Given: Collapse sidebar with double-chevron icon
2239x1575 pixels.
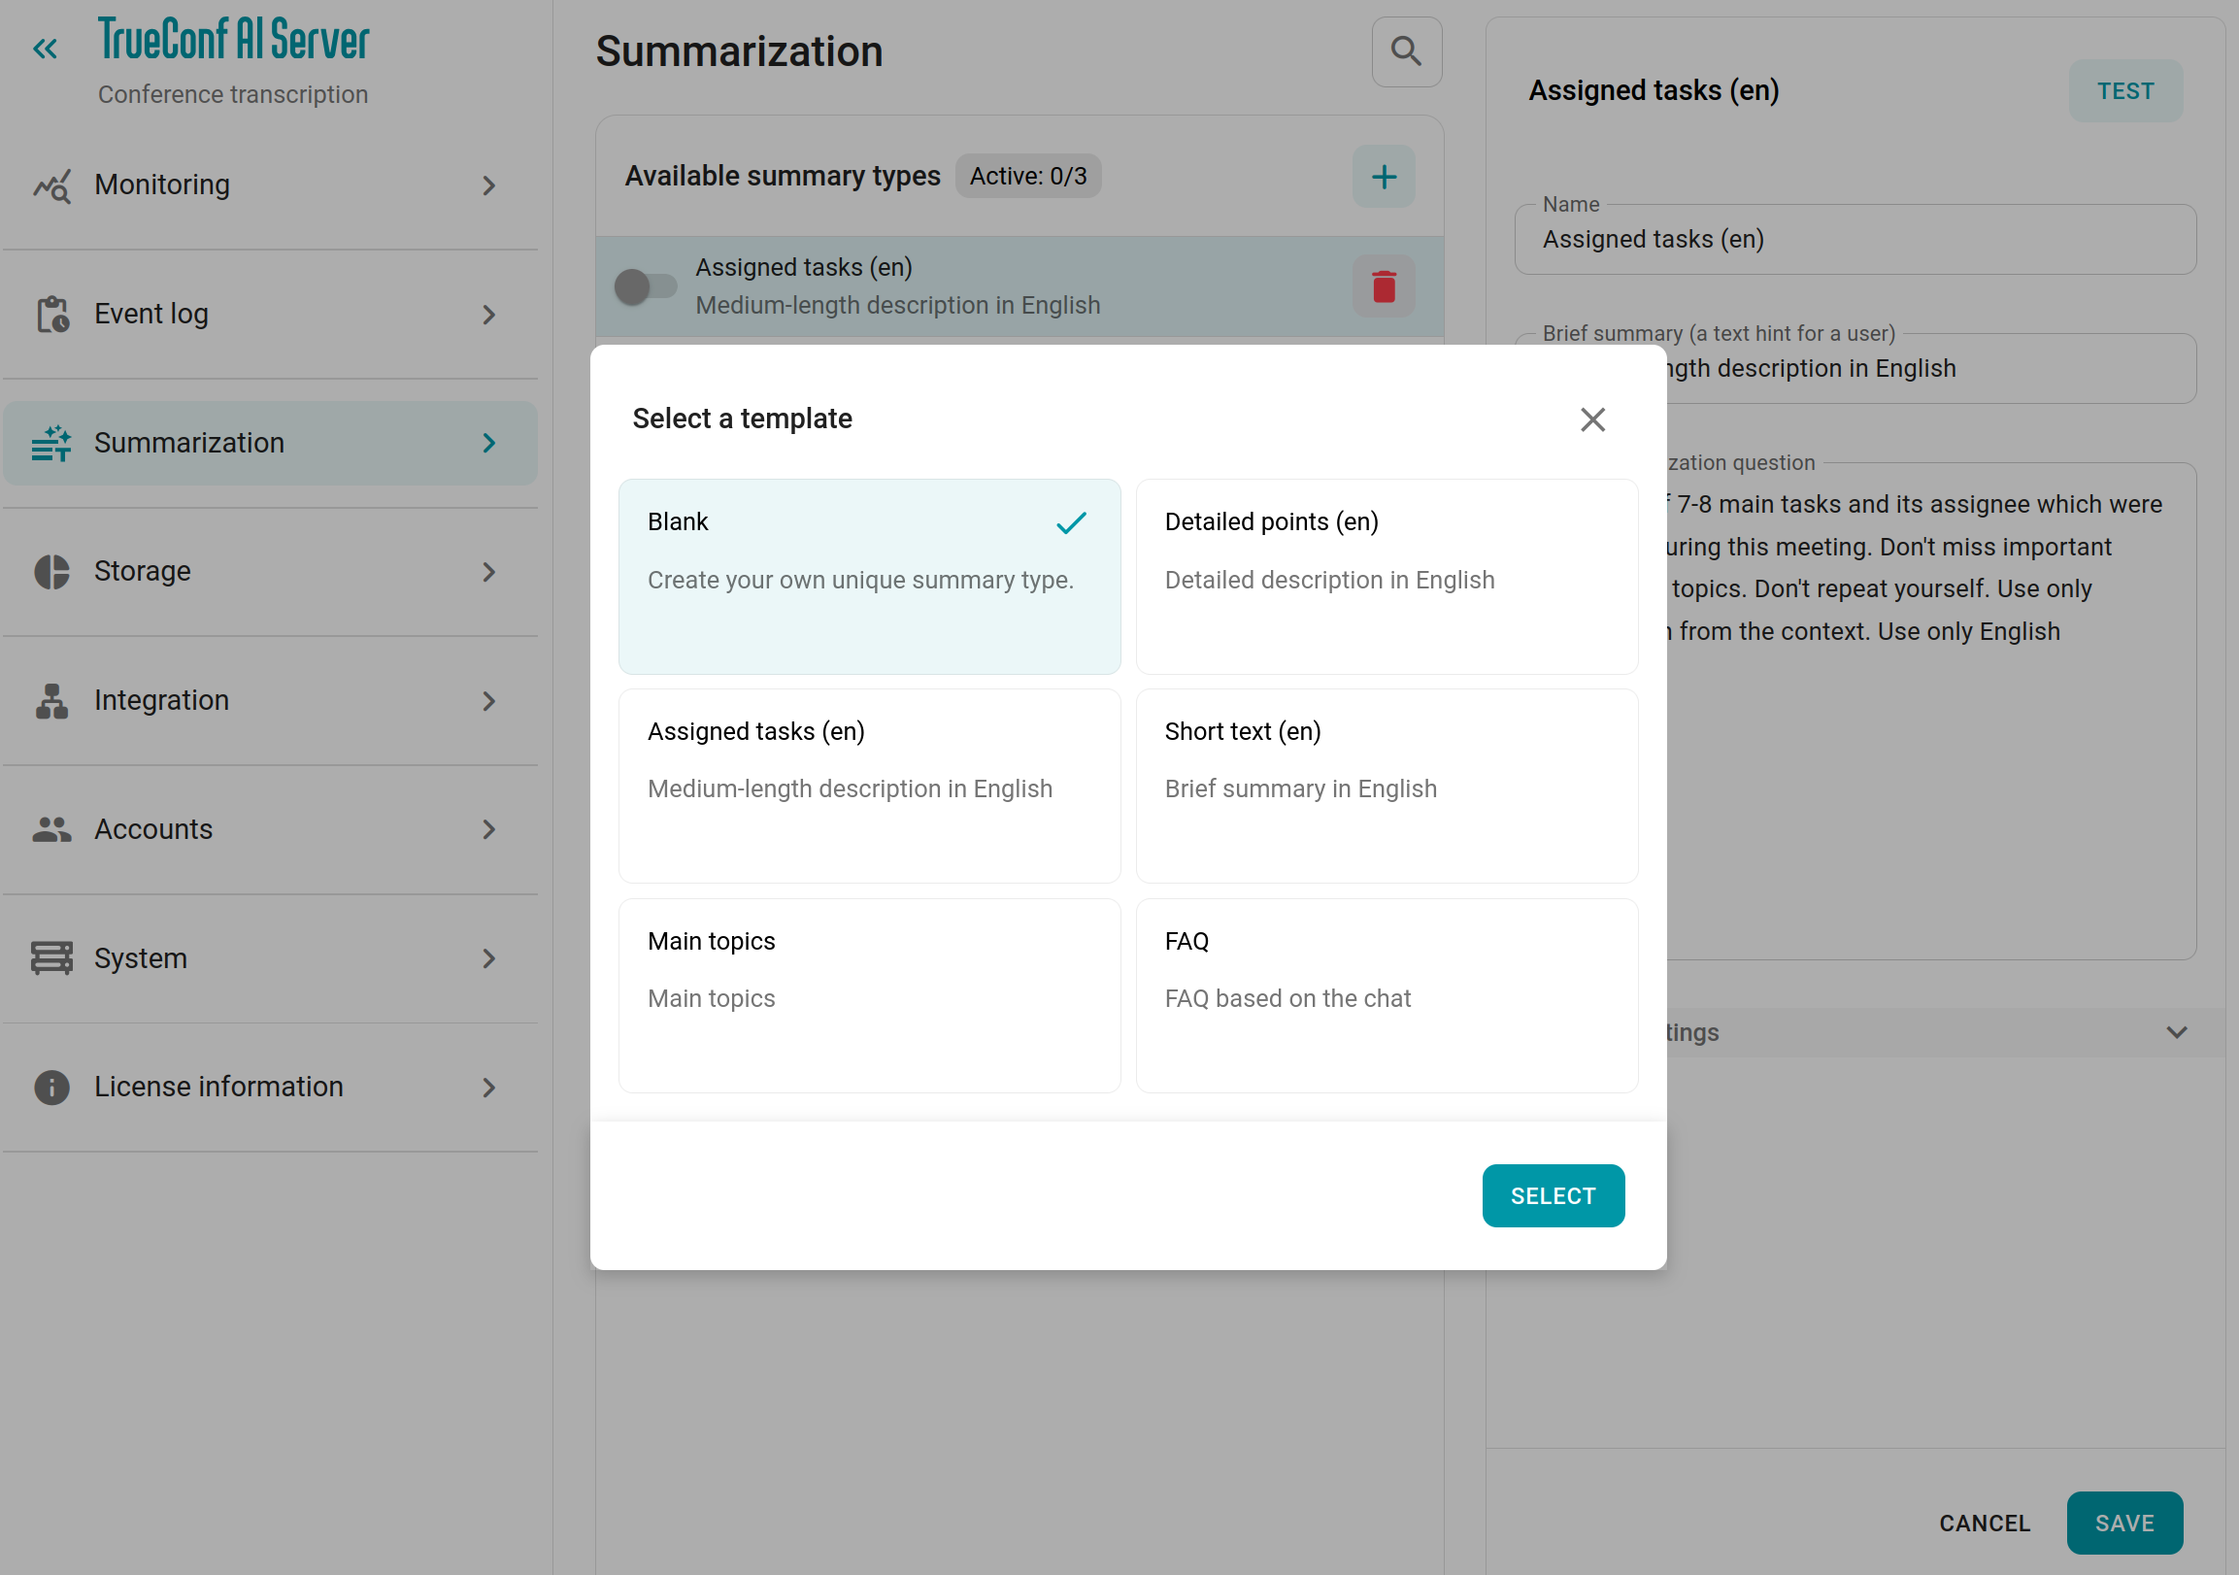Looking at the screenshot, I should [x=45, y=49].
